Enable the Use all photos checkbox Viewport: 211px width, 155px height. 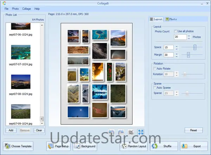pos(175,31)
